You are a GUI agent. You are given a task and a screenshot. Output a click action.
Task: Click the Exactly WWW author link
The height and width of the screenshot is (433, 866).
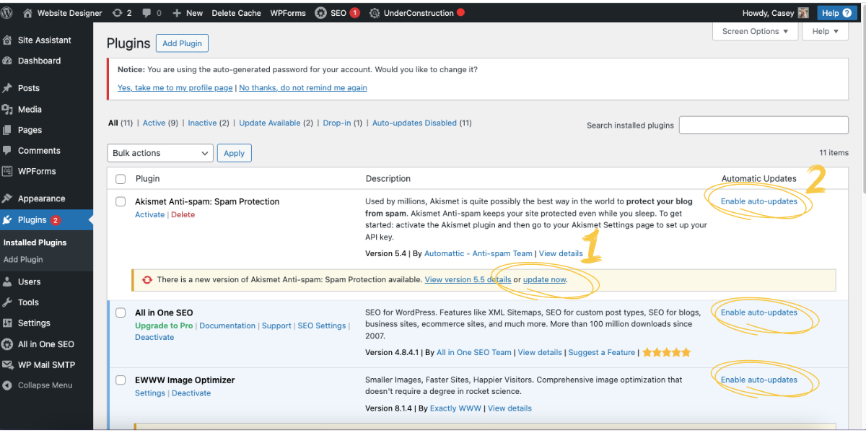pyautogui.click(x=455, y=408)
